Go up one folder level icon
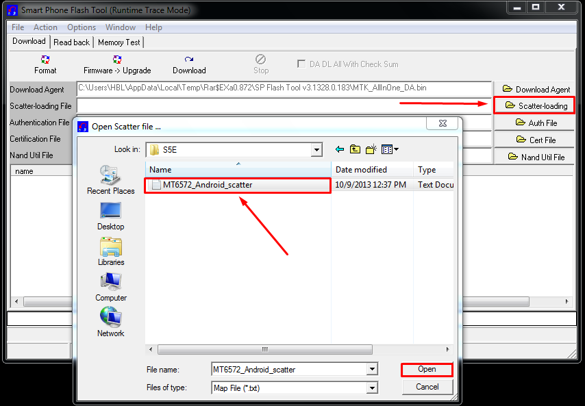The width and height of the screenshot is (585, 406). coord(355,149)
